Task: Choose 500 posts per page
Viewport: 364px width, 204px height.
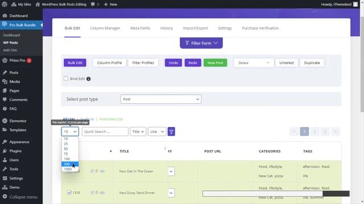Action: [x=70, y=164]
